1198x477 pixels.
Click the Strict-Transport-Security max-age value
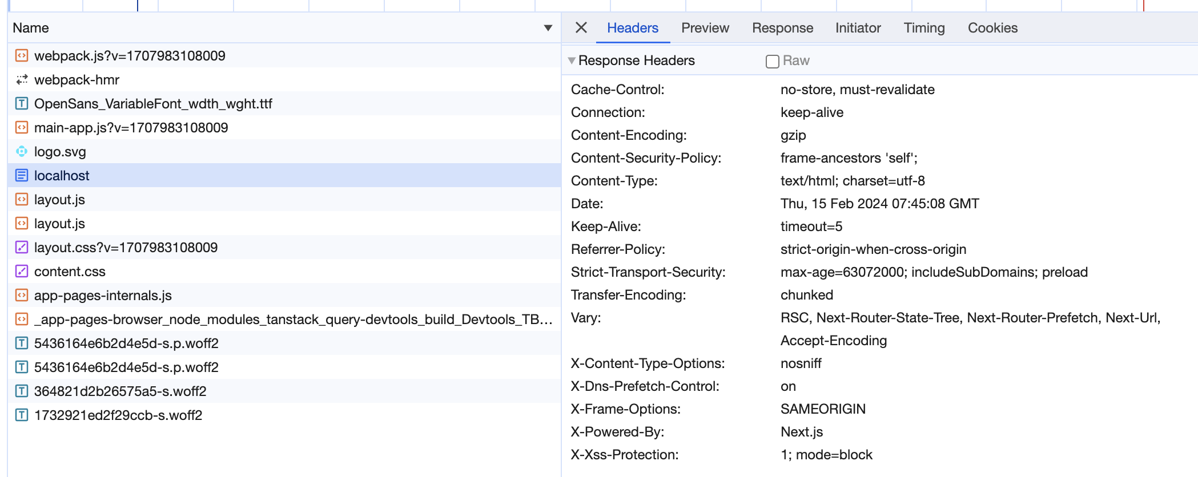[x=934, y=272]
